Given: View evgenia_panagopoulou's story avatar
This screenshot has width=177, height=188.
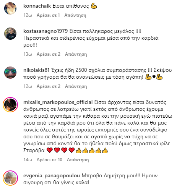Looking at the screenshot, I should (x=10, y=178).
